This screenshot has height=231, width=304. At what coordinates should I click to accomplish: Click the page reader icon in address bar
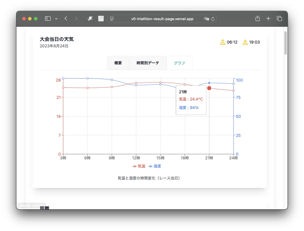[112, 19]
